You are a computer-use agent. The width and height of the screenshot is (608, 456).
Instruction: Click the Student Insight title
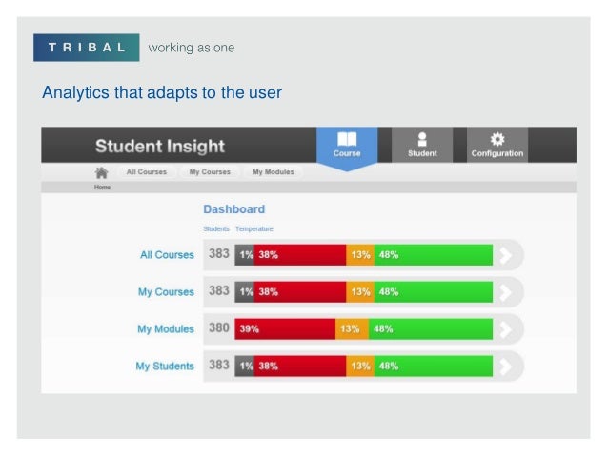point(160,147)
